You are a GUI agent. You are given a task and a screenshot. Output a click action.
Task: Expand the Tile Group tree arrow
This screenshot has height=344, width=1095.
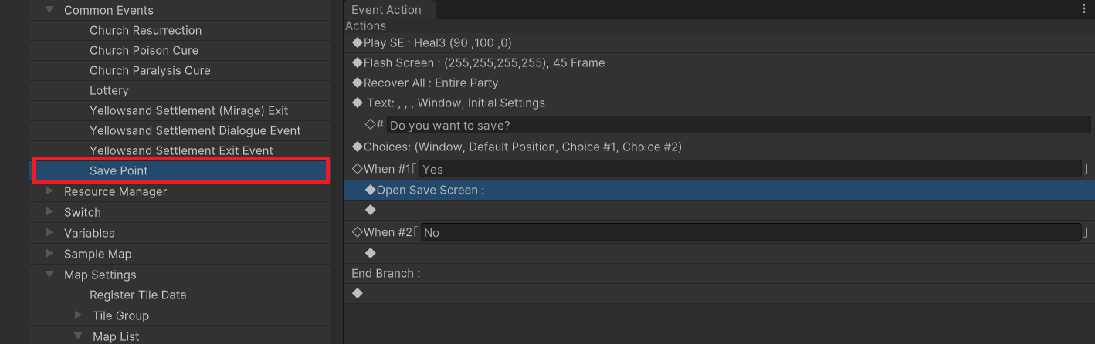coord(78,315)
